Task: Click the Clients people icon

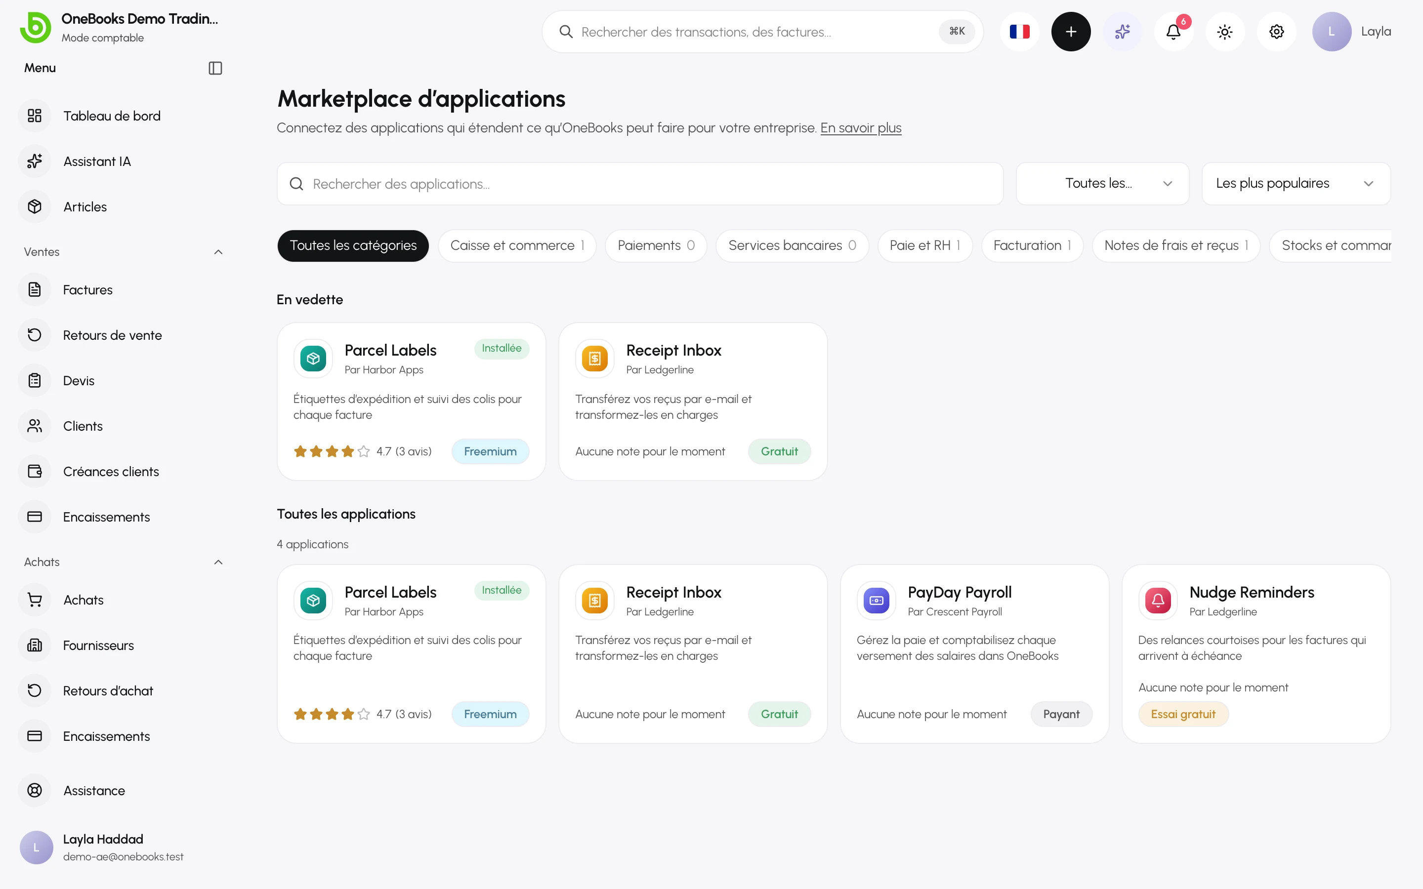Action: click(x=35, y=426)
